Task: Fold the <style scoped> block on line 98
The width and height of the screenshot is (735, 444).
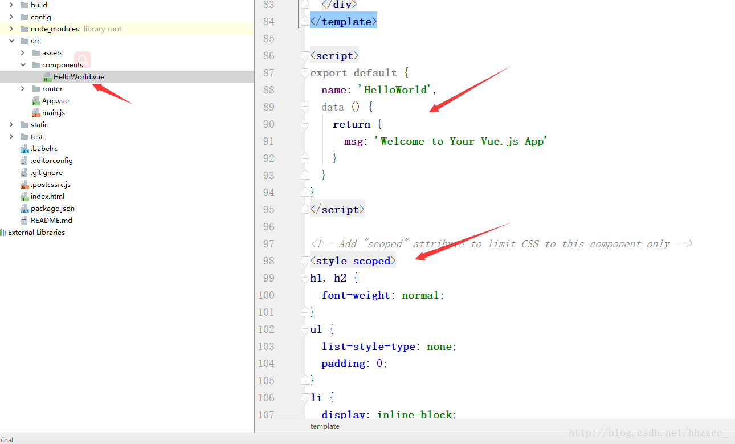Action: click(x=305, y=261)
